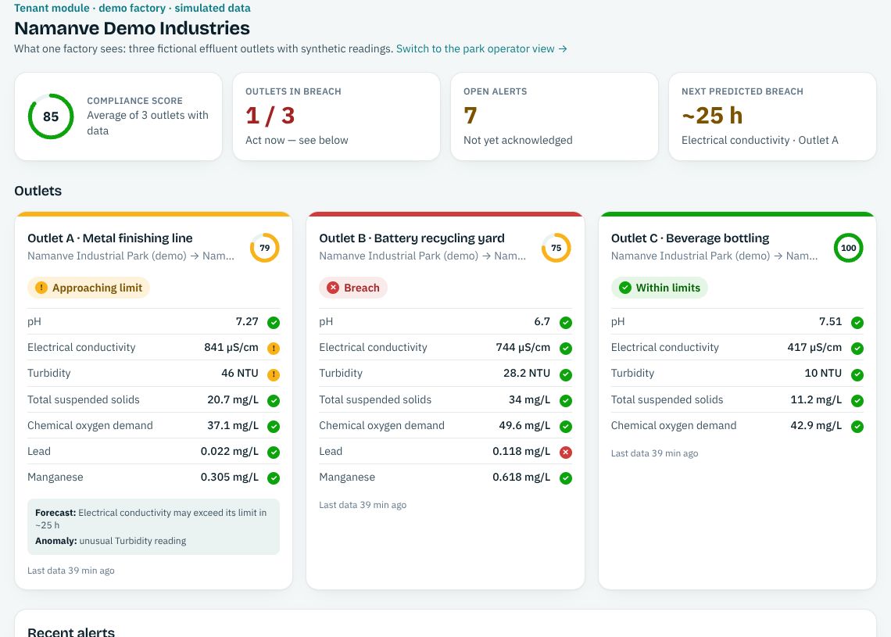The height and width of the screenshot is (637, 891).
Task: Click the Approaching limit status badge
Action: 88,288
